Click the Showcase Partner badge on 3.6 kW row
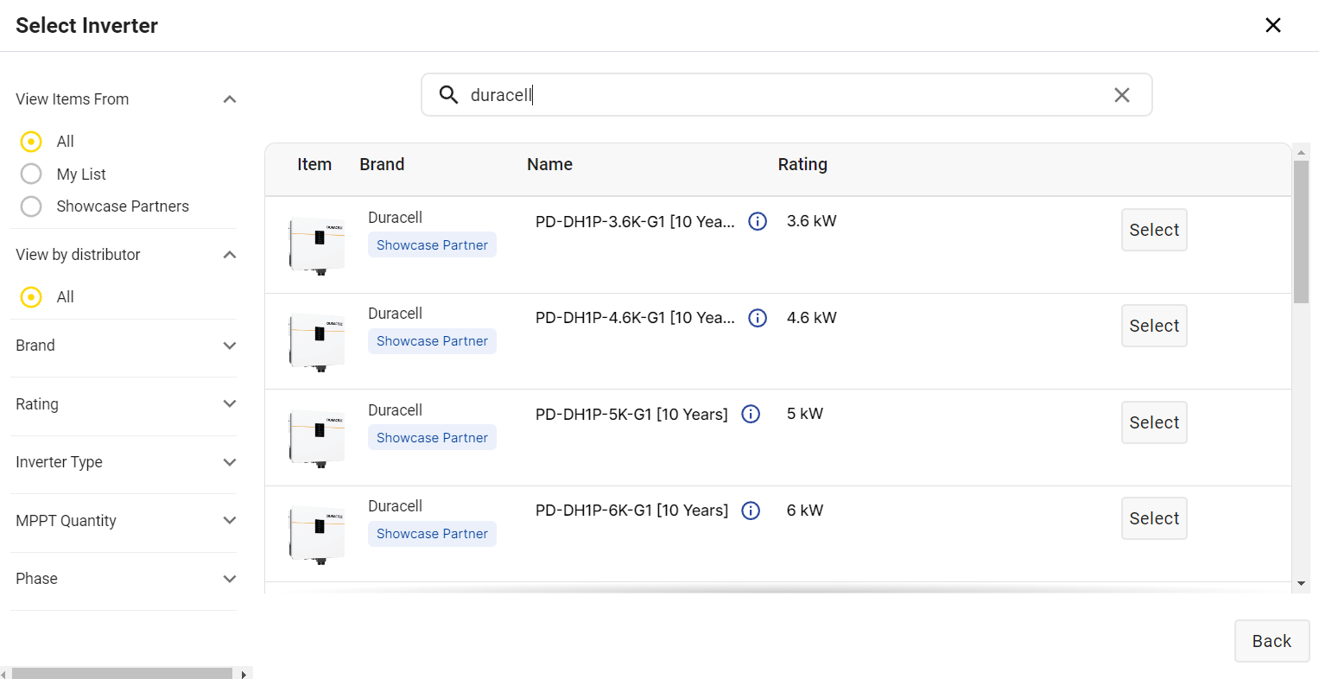The height and width of the screenshot is (679, 1319). click(432, 245)
